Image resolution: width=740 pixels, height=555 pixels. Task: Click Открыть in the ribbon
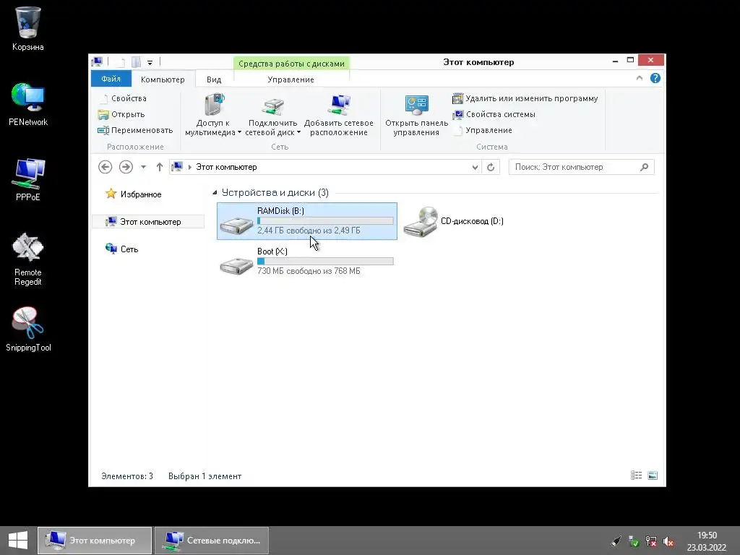coord(121,114)
